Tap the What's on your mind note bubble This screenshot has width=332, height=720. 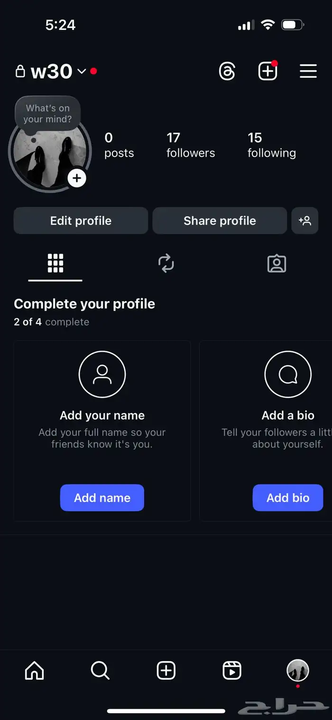pos(47,114)
